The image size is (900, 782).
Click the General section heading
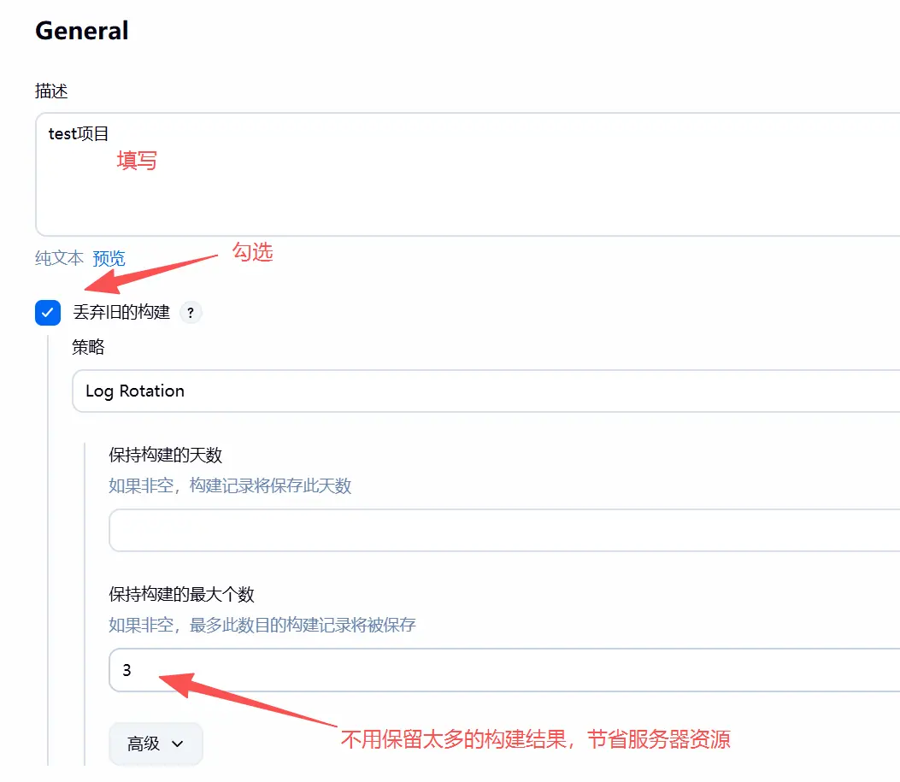pyautogui.click(x=82, y=31)
